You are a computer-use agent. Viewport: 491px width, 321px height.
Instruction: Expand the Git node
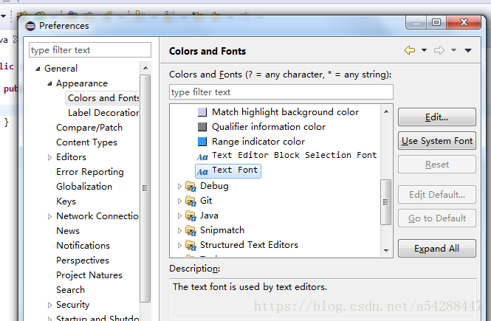[179, 201]
